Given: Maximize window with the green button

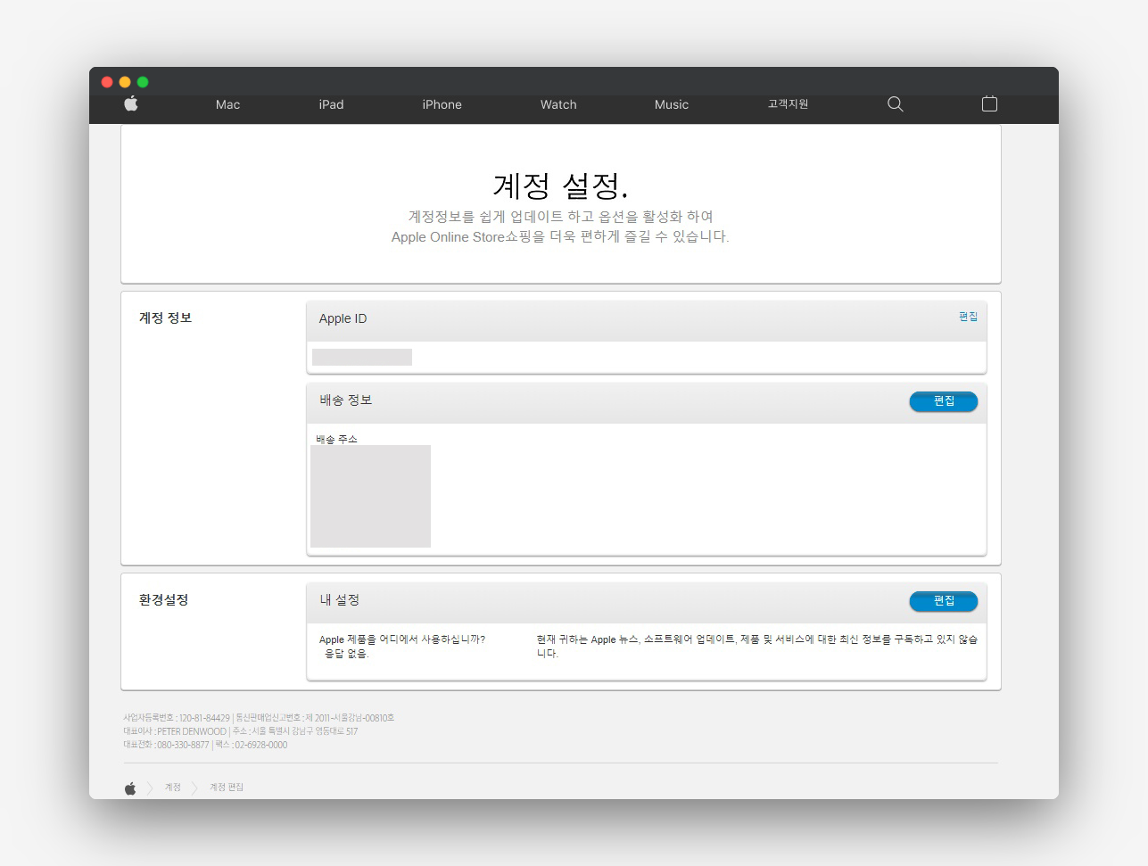Looking at the screenshot, I should pyautogui.click(x=143, y=82).
